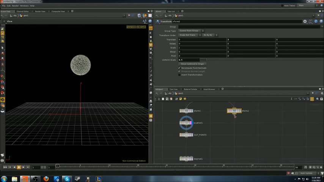The image size is (324, 182).
Task: Select the OUT_POINTS node
Action: coord(186,135)
